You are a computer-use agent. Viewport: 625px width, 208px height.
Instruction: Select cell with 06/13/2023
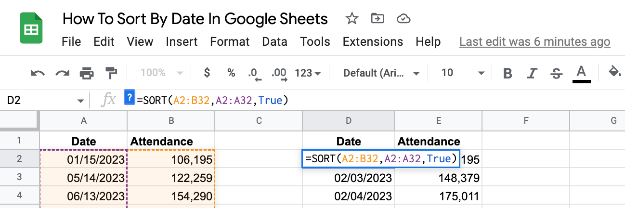84,196
